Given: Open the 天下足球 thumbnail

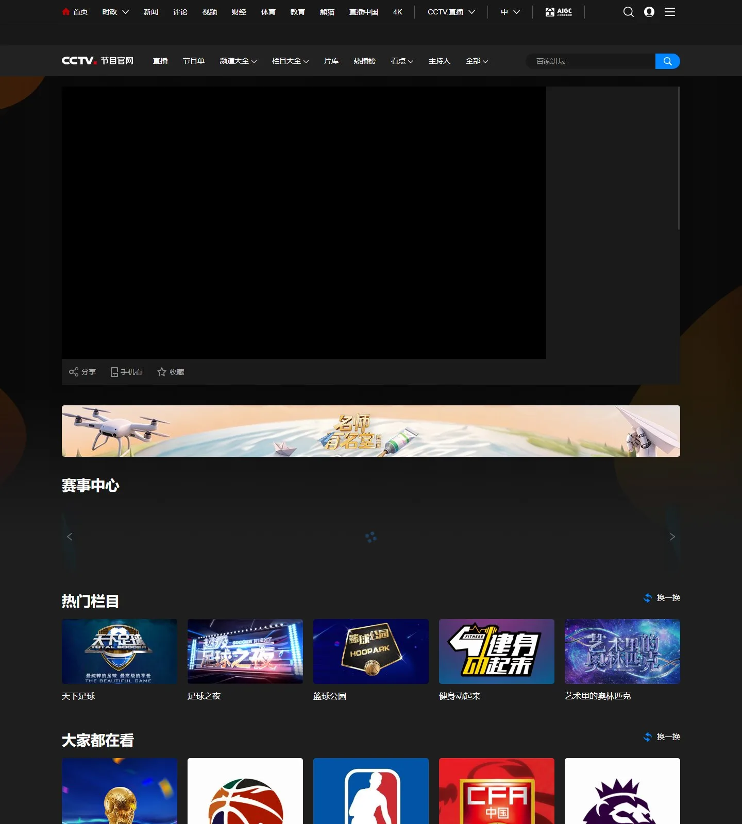Looking at the screenshot, I should pos(120,651).
